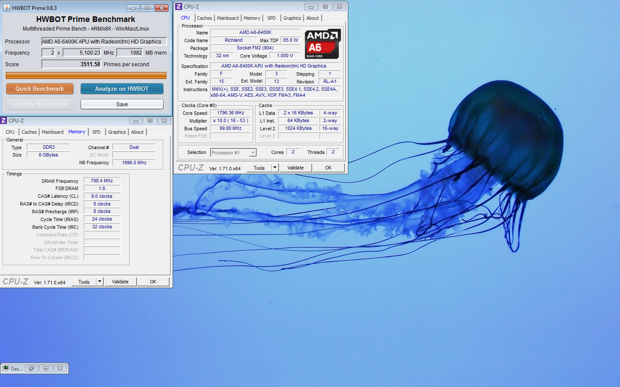Click the Quick Benchmark button

click(x=40, y=89)
